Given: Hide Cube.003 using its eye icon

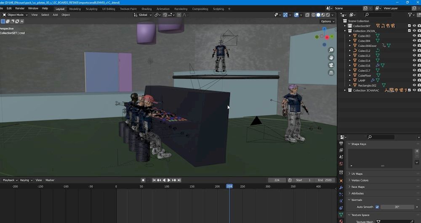Looking at the screenshot, I should [414, 36].
